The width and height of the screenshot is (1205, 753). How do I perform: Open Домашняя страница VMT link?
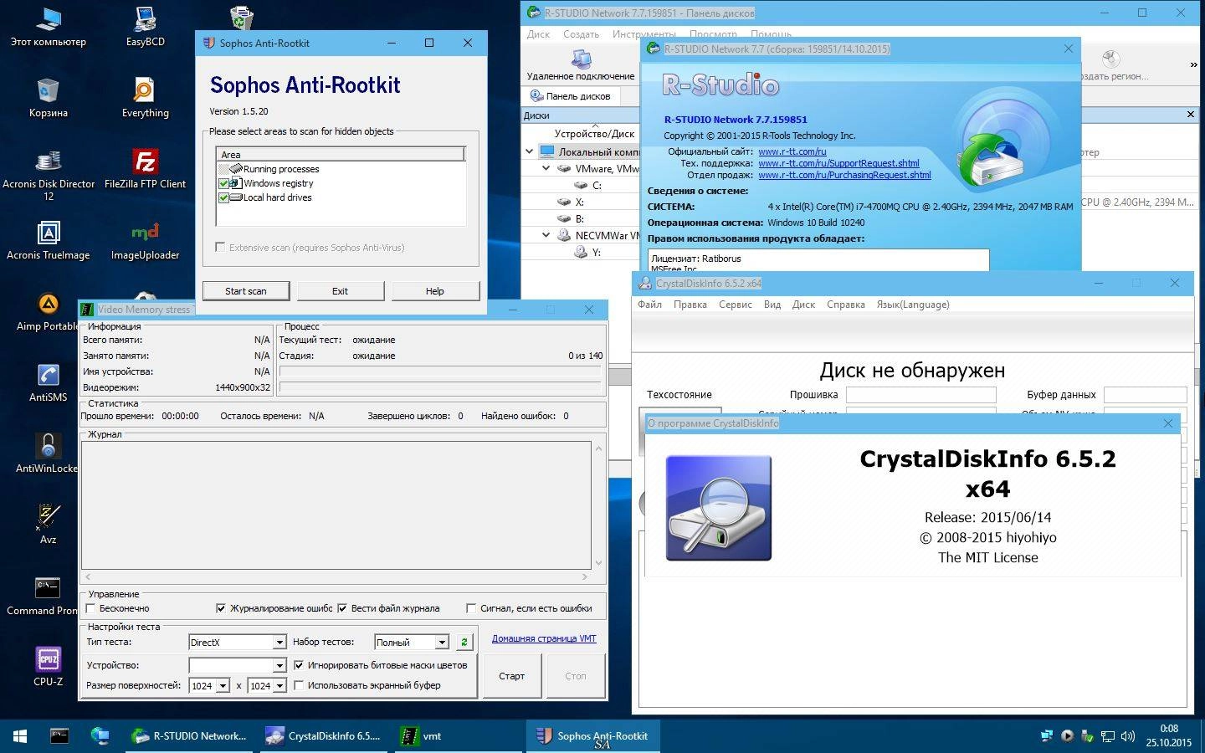(544, 638)
